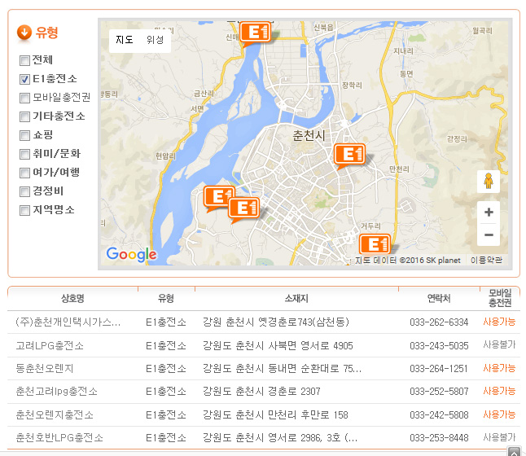Click the 춘천시 city label on map
Screen dimensions: 526x456
[x=309, y=135]
